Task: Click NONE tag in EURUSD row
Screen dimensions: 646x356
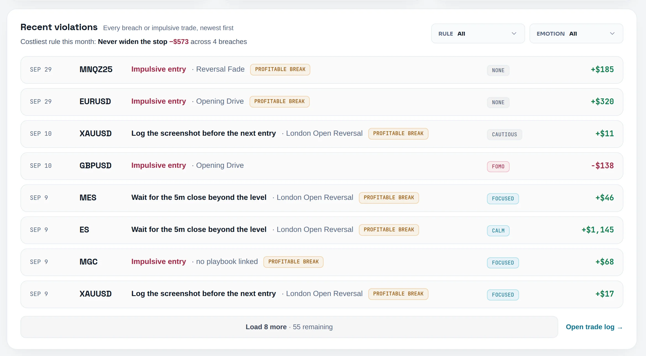Action: coord(498,102)
